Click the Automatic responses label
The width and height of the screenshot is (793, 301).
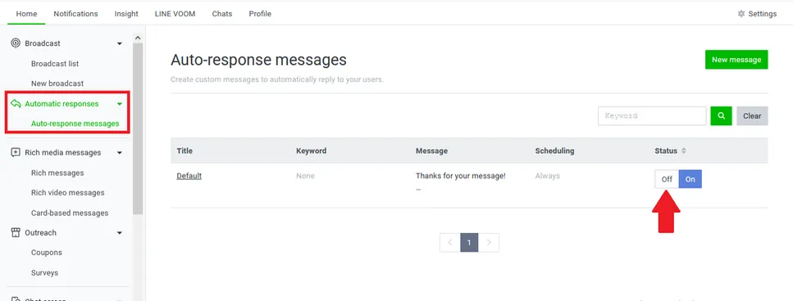click(62, 104)
